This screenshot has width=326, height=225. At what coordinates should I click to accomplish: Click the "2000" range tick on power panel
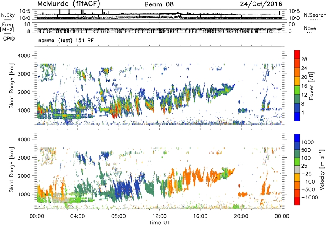coord(24,92)
